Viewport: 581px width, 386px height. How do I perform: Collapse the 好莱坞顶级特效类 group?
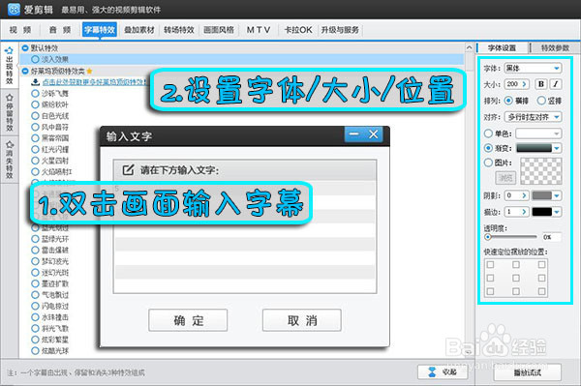click(25, 71)
